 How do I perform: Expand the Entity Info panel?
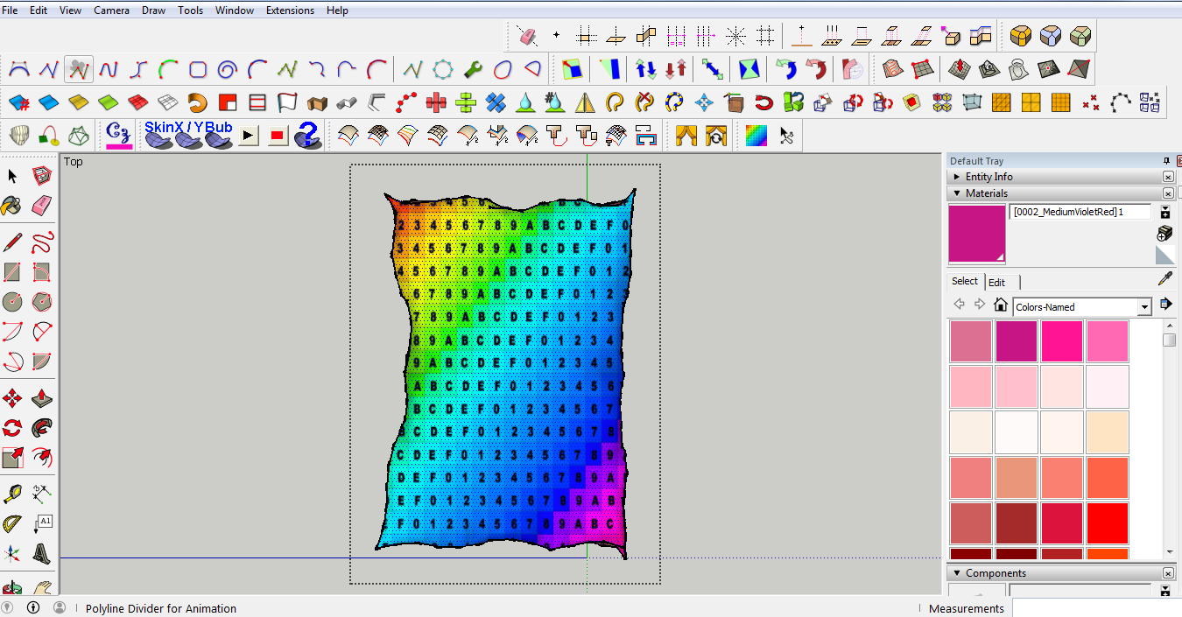[x=957, y=177]
